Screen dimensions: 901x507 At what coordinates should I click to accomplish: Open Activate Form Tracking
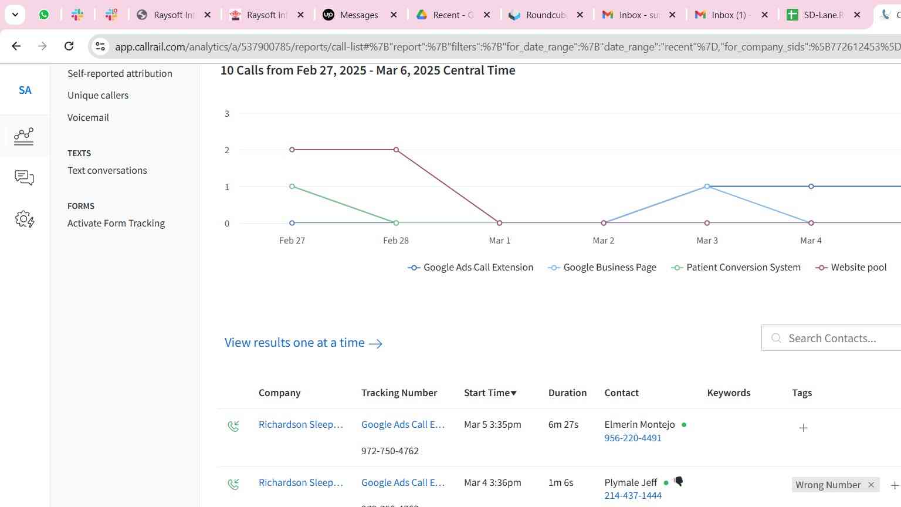pyautogui.click(x=116, y=223)
